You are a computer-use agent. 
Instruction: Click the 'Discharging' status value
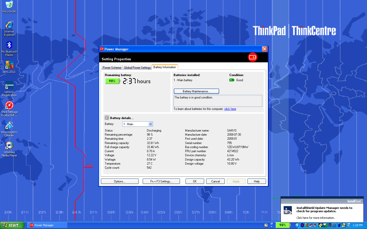coord(154,131)
